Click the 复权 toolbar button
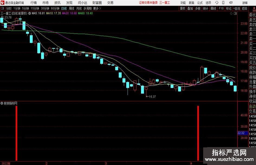Viewport: 256px width, 165px height. (x=183, y=8)
